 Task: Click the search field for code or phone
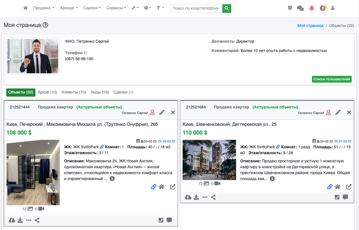[x=196, y=8]
